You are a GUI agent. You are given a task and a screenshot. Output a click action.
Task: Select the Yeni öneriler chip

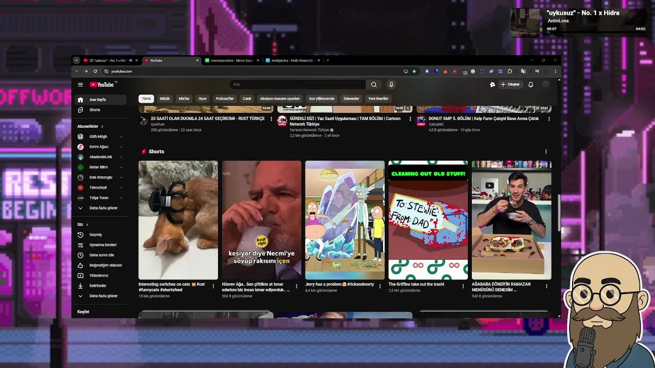[378, 99]
